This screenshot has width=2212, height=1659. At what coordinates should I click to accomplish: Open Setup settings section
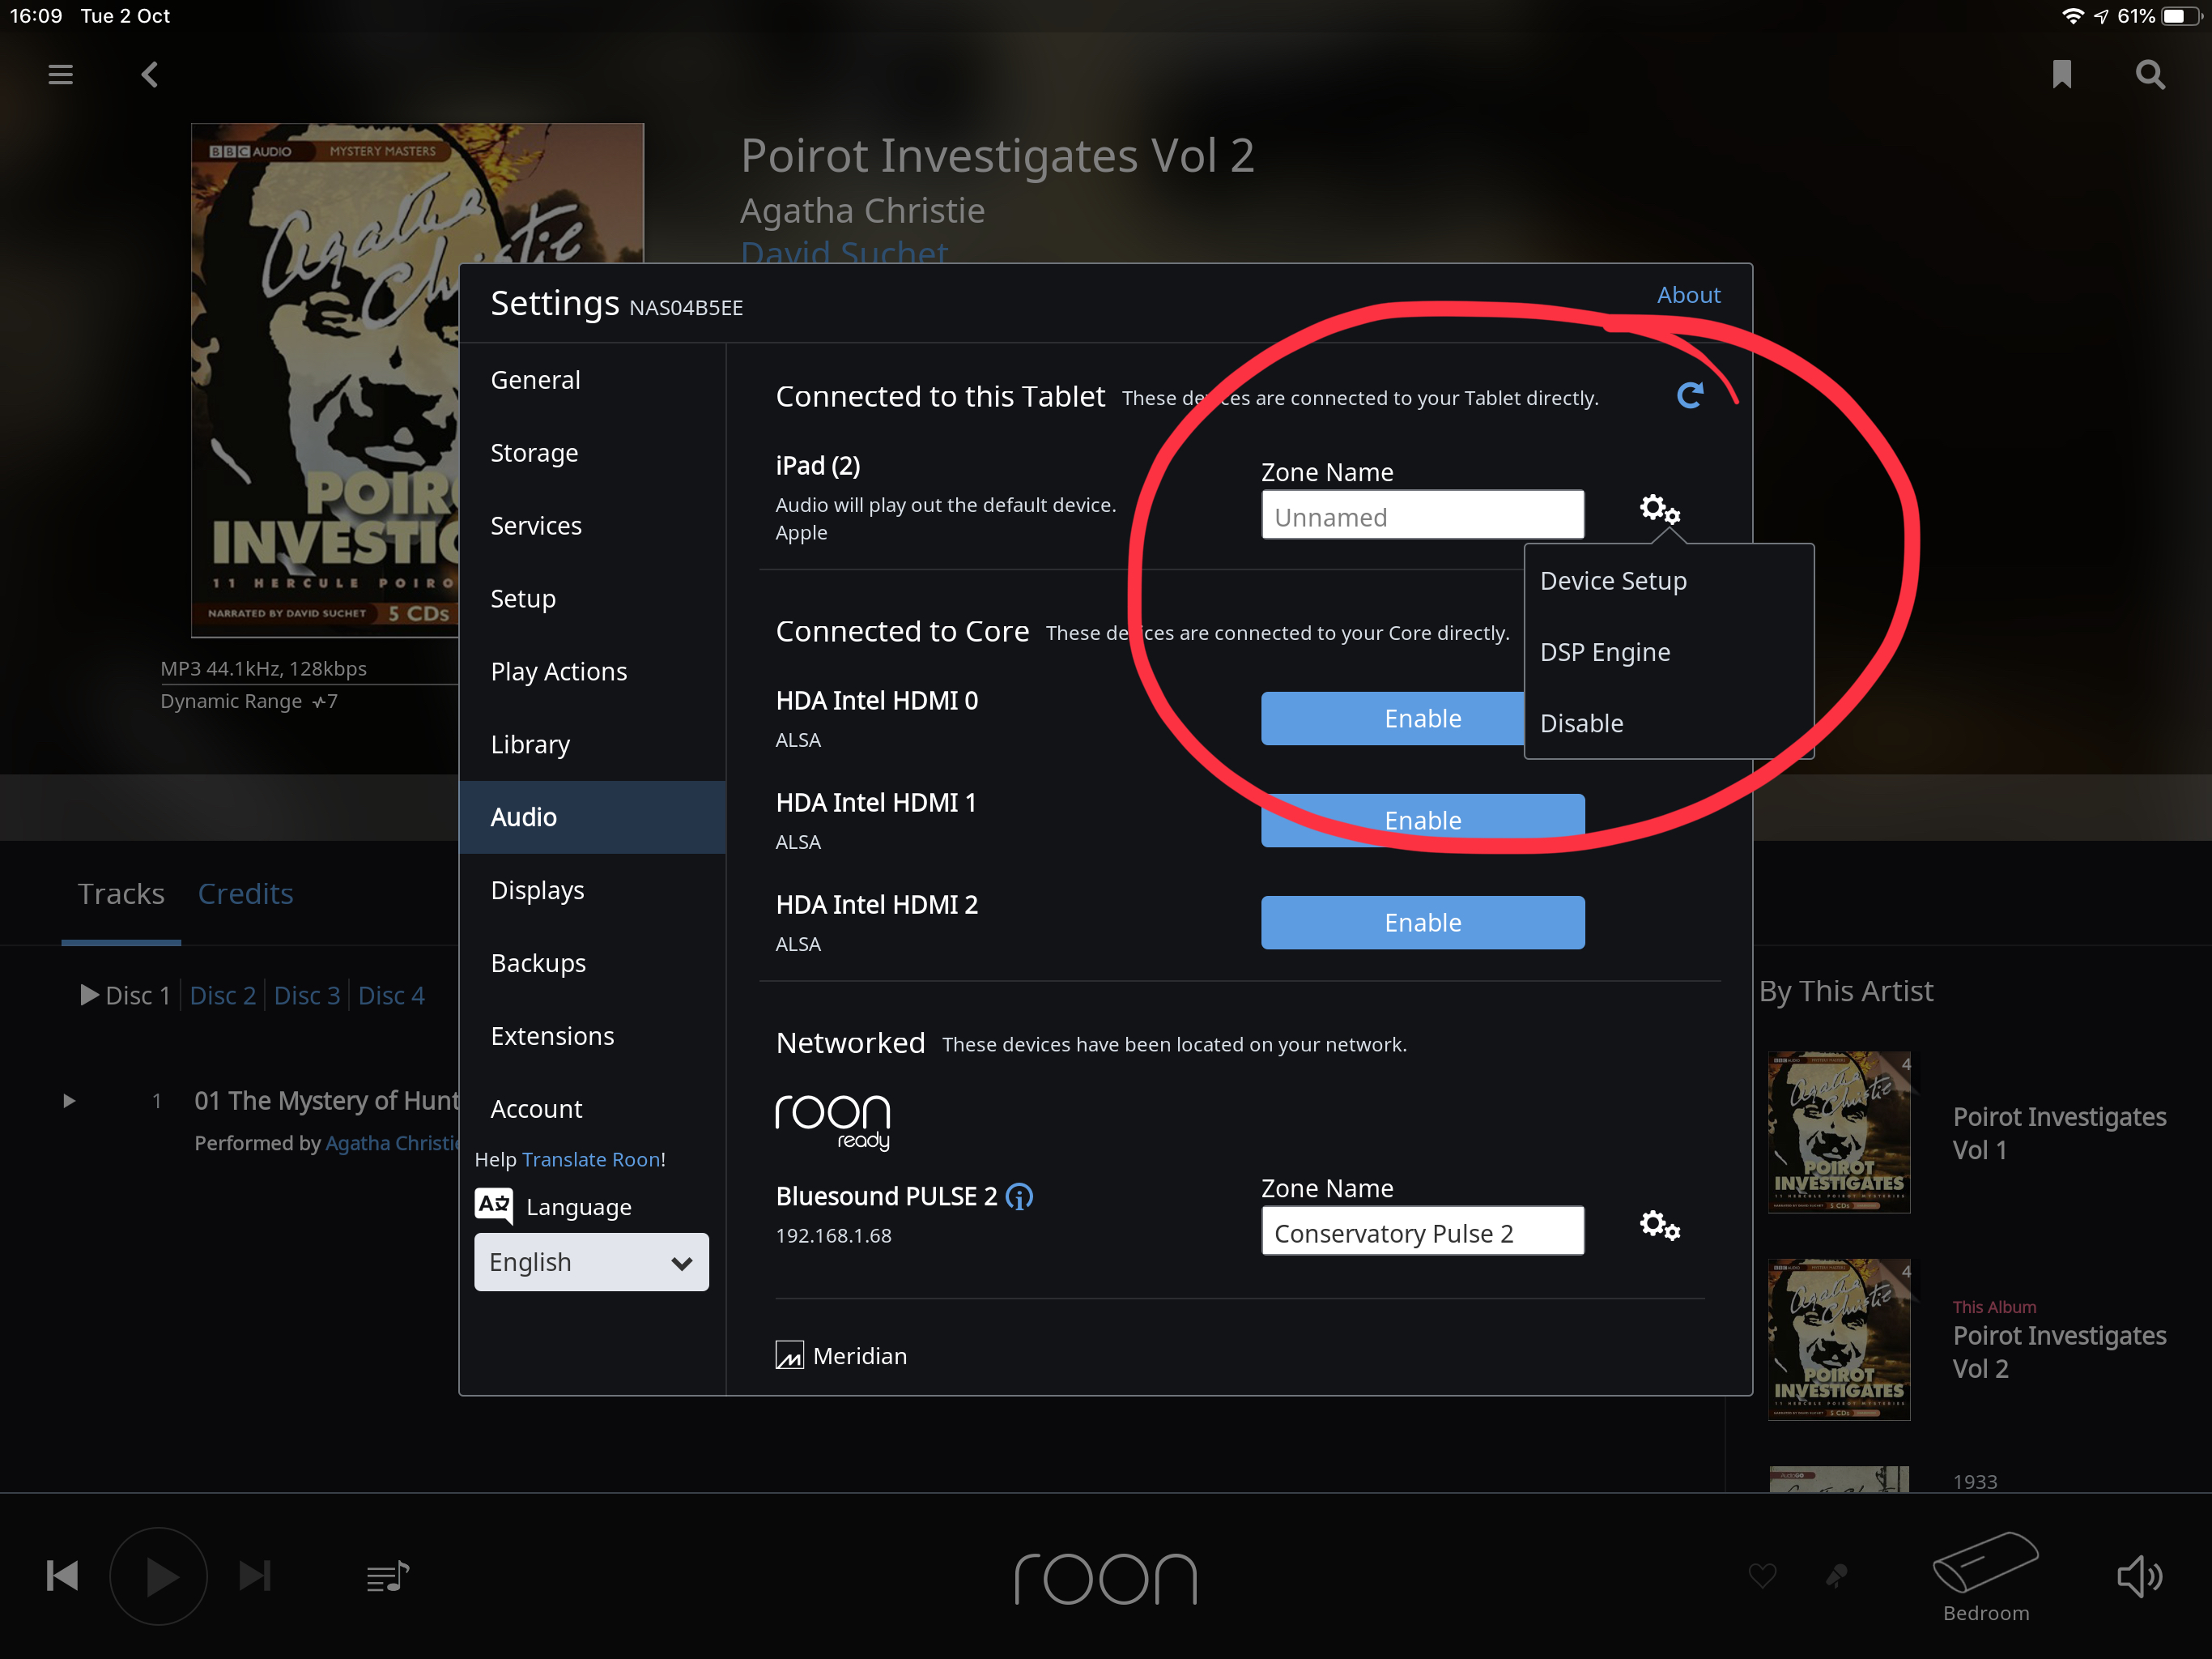[x=592, y=599]
